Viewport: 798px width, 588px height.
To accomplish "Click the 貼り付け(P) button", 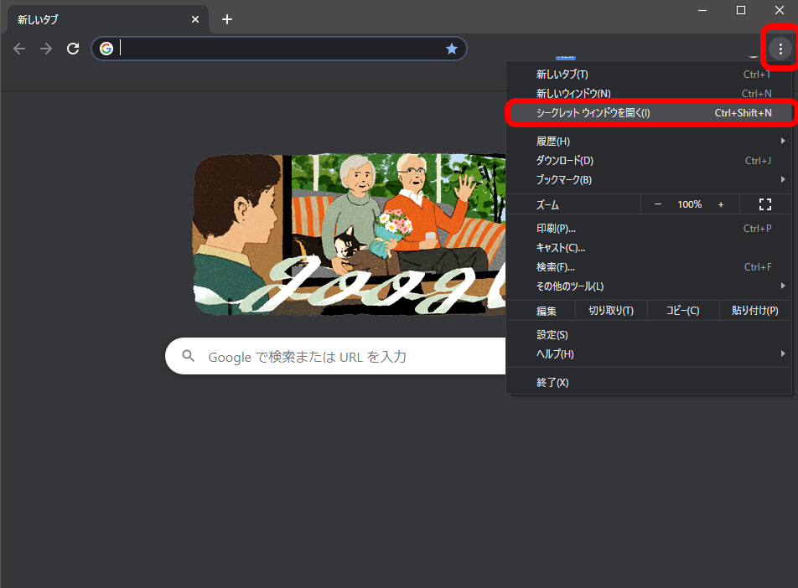I will (754, 311).
